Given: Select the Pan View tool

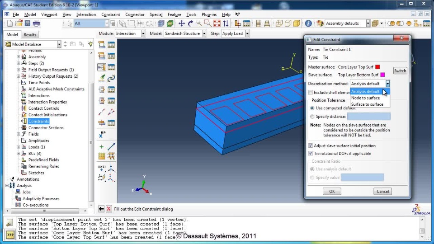Looking at the screenshot, I should pos(182,23).
